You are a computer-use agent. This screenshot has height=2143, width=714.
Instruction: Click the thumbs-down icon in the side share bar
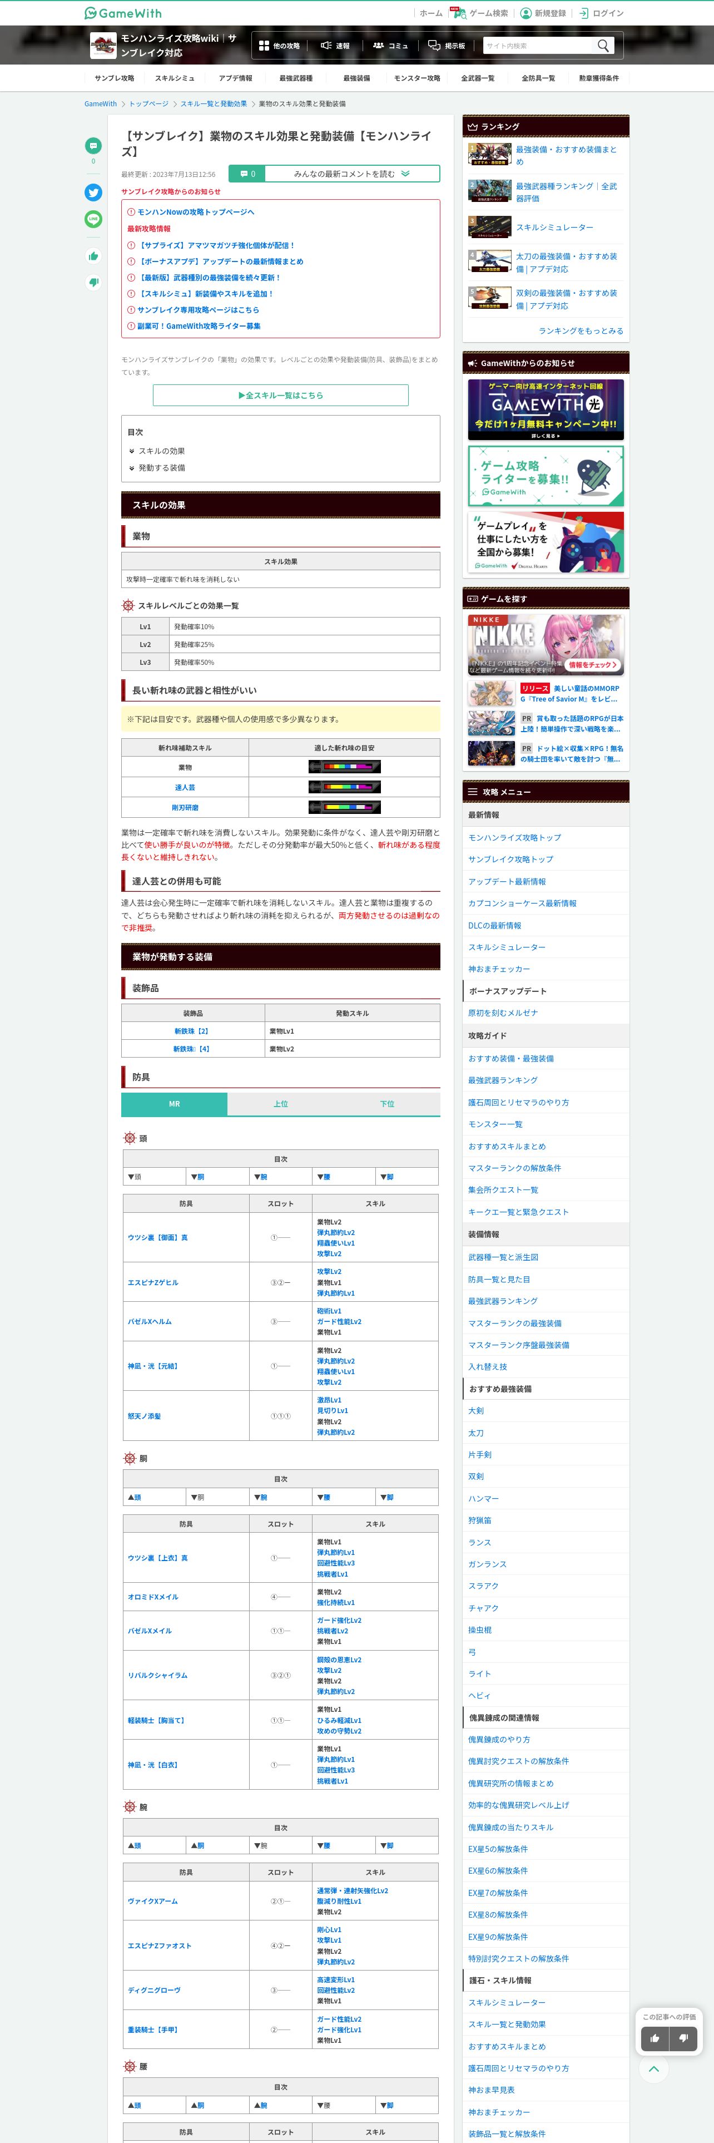(x=93, y=282)
